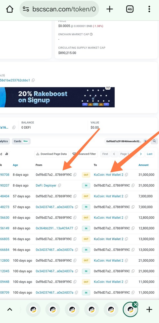Open the 20% Rakeboost on Signup ad
This screenshot has height=323, width=159.
pos(57,97)
